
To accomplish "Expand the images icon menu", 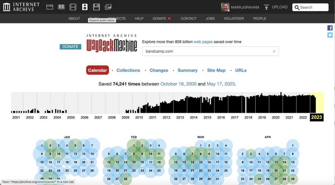I will [108, 7].
